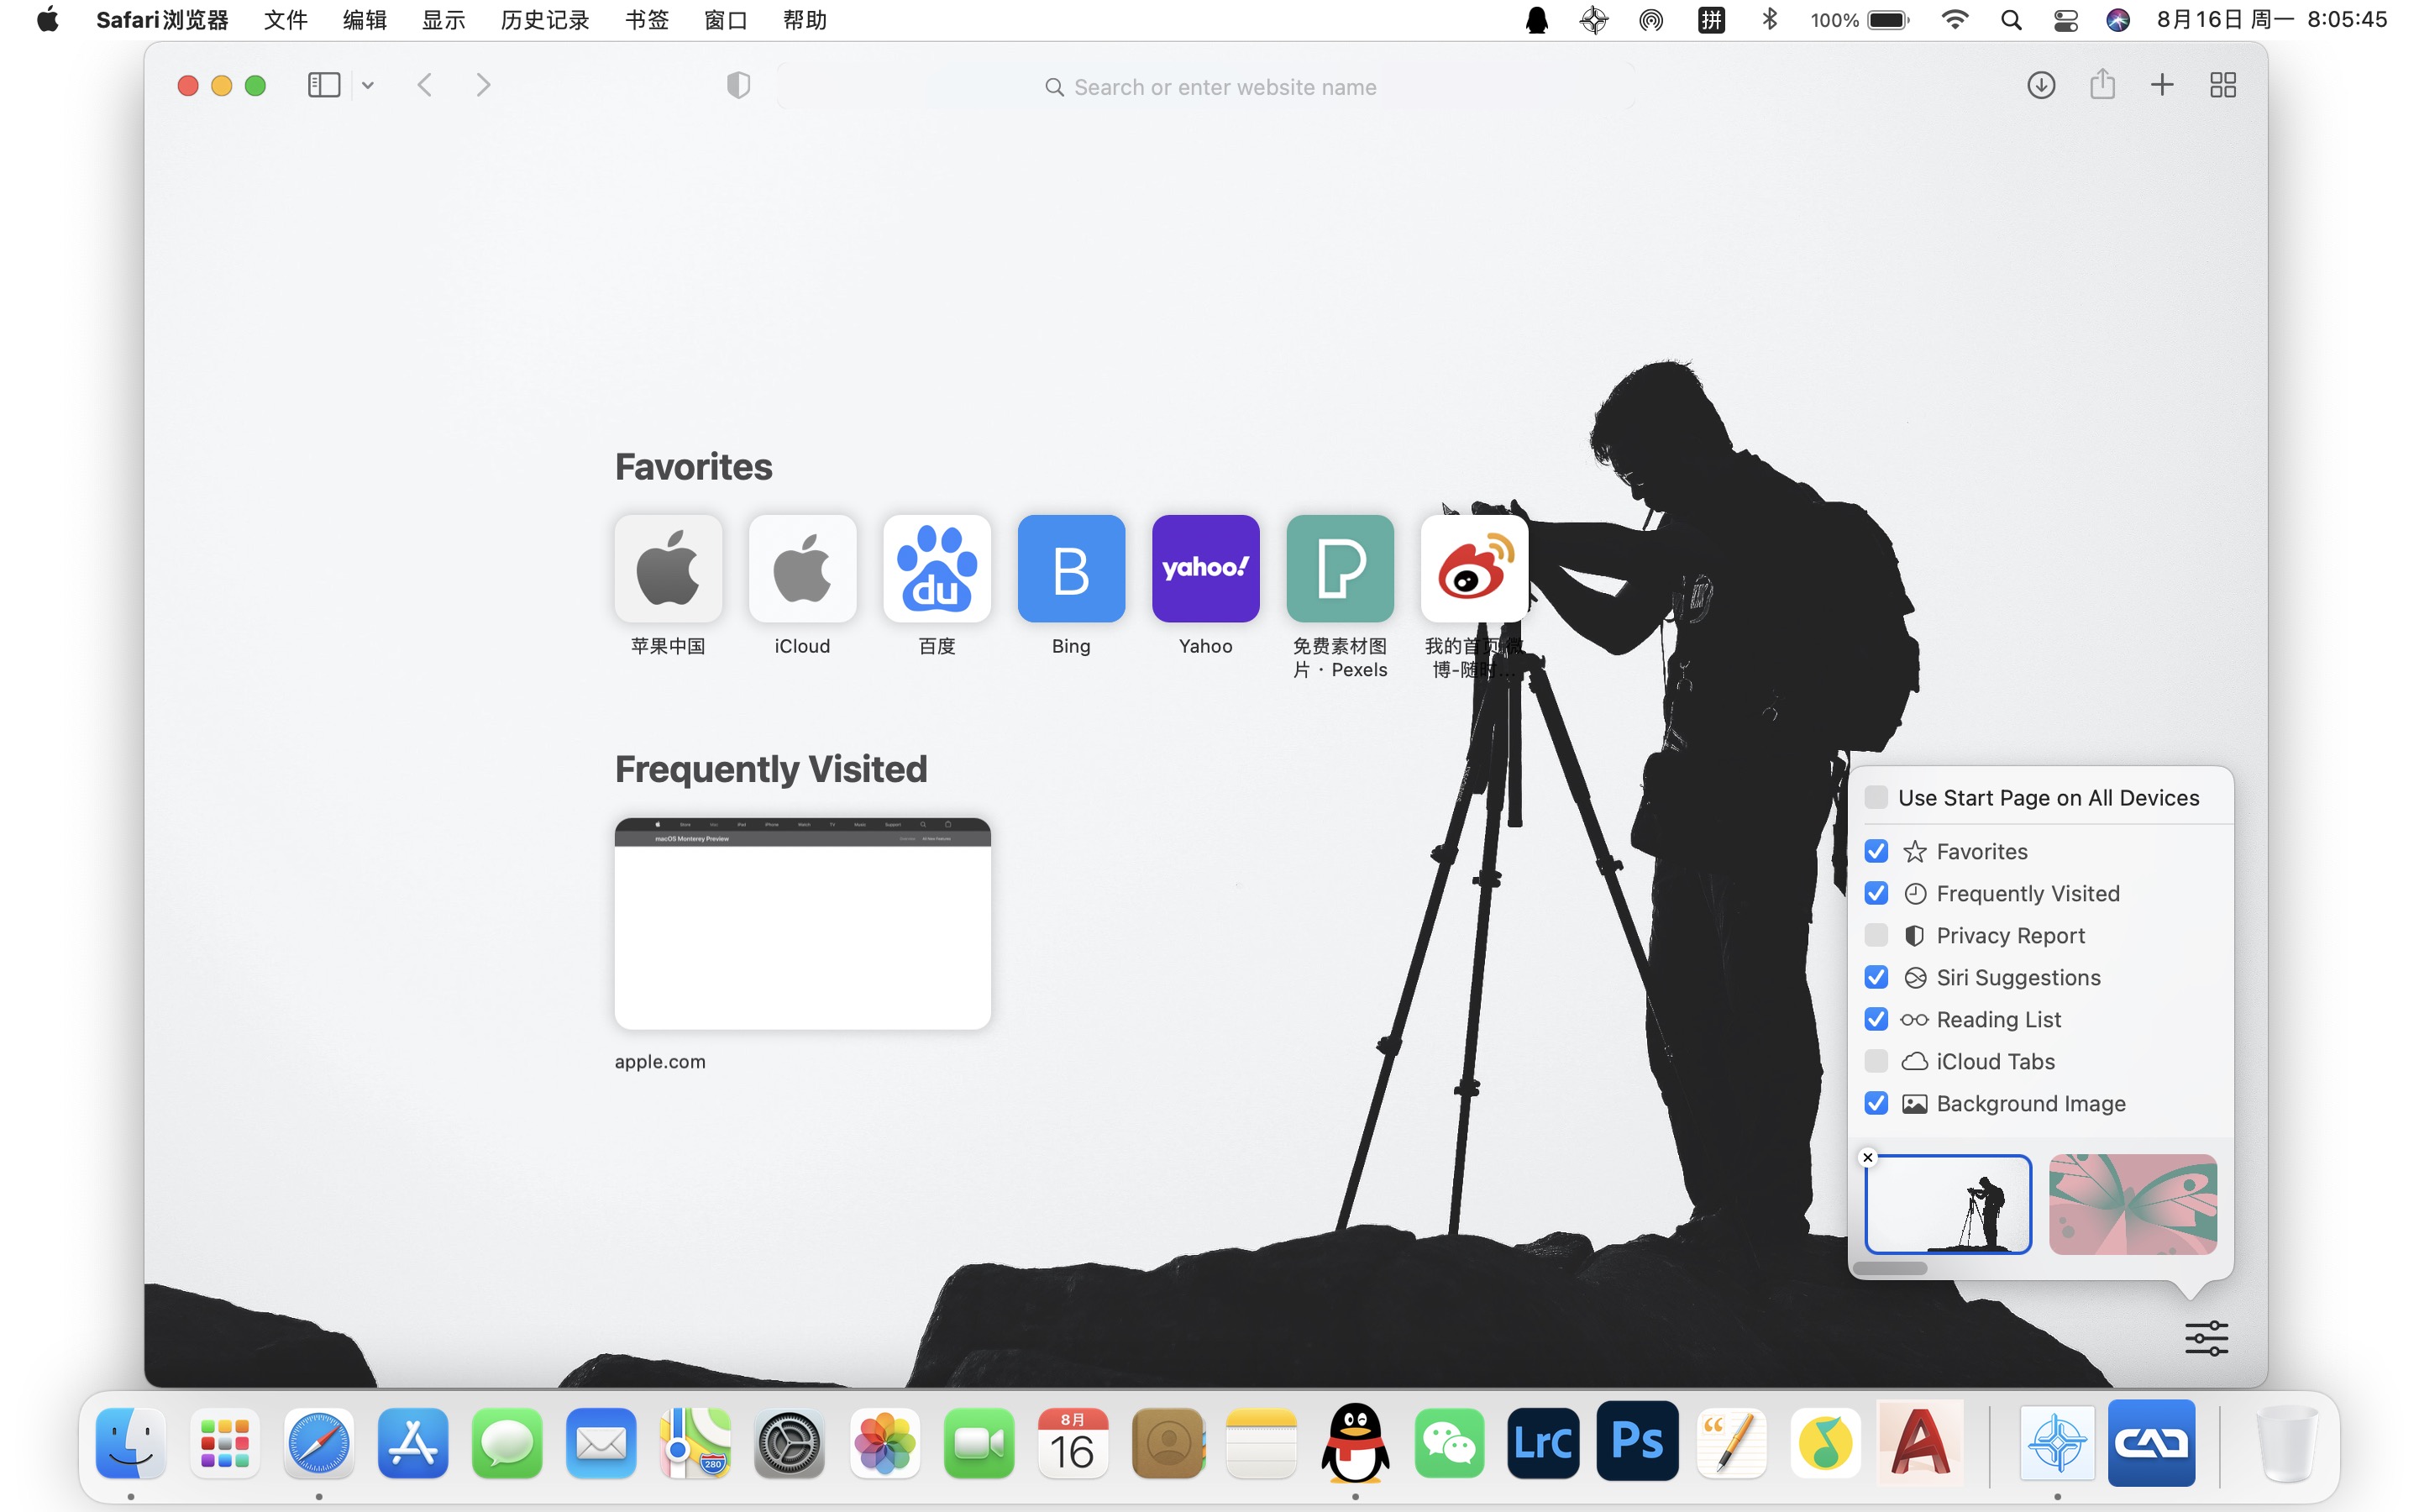Click the Share icon in toolbar
This screenshot has width=2419, height=1512.
click(x=2102, y=86)
